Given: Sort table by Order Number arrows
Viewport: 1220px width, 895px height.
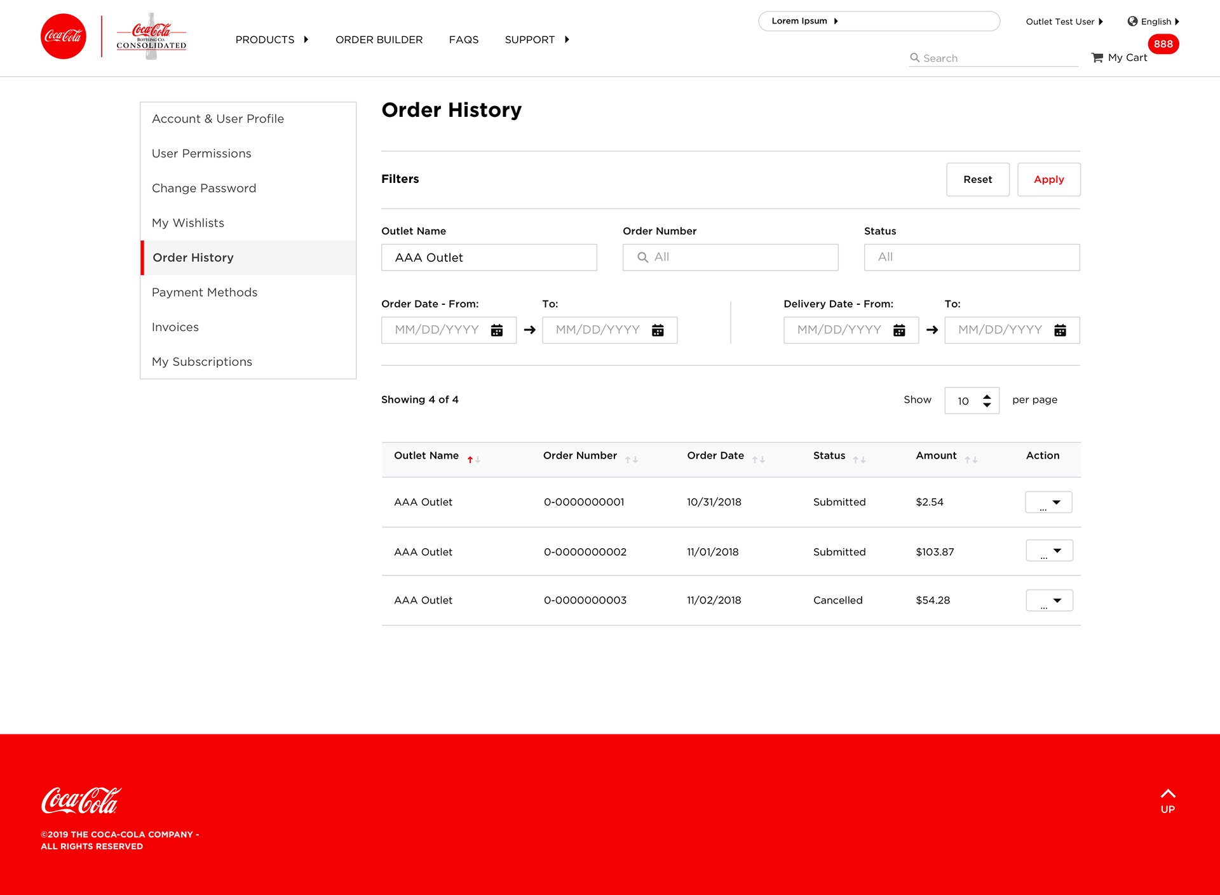Looking at the screenshot, I should pyautogui.click(x=632, y=459).
